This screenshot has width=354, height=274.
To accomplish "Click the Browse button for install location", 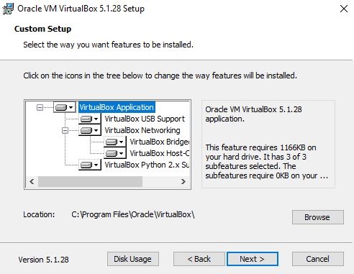I will [318, 217].
